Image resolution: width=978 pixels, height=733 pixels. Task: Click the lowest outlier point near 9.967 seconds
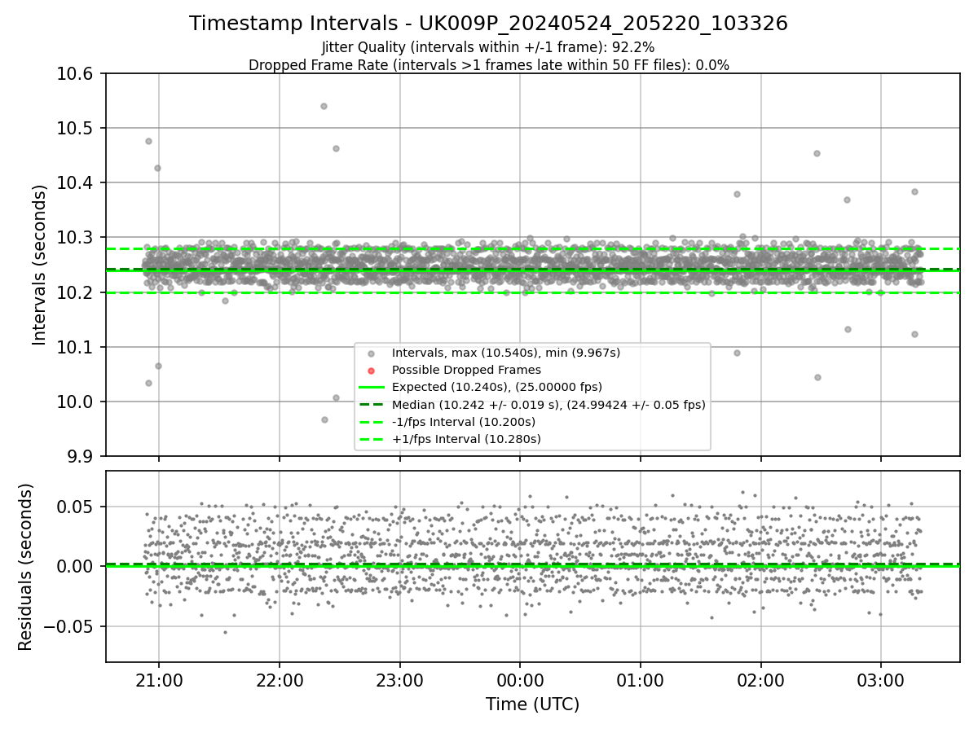pyautogui.click(x=324, y=419)
